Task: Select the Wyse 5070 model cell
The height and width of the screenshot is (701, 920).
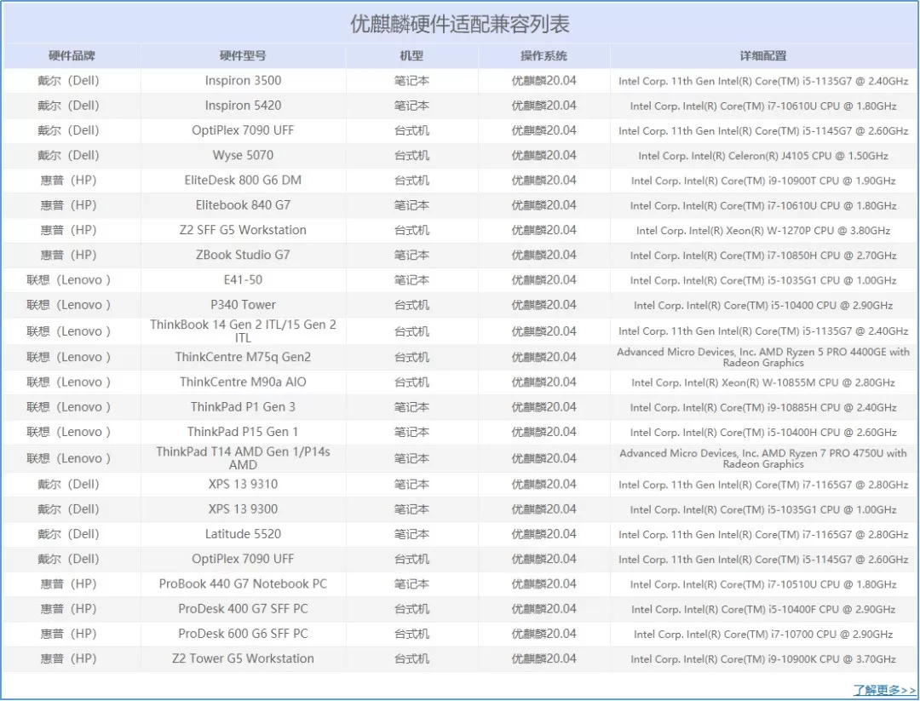Action: pos(243,156)
